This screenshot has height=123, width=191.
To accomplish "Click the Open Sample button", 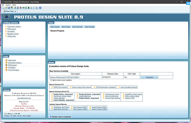I will click(89, 26).
